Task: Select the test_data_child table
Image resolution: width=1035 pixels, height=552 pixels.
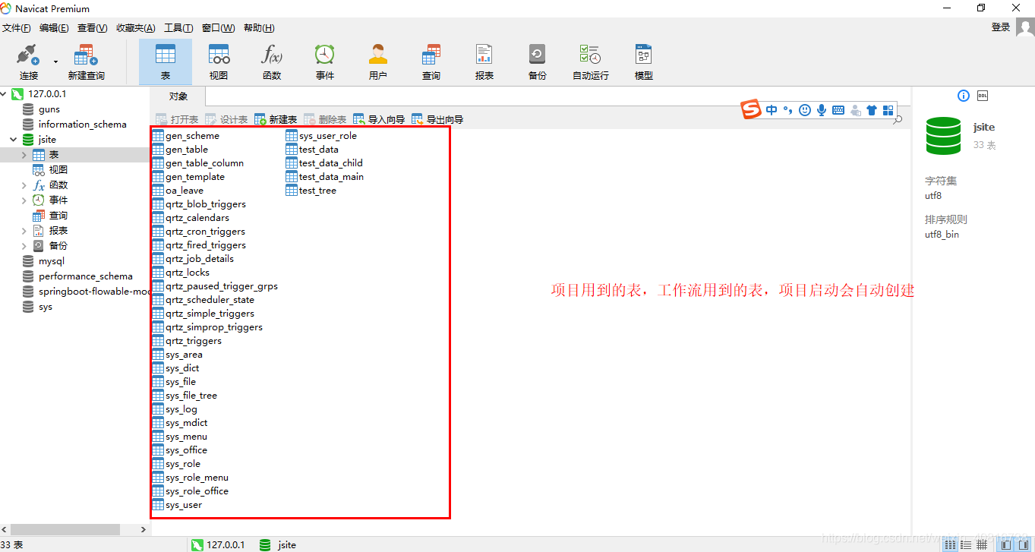Action: (x=324, y=163)
